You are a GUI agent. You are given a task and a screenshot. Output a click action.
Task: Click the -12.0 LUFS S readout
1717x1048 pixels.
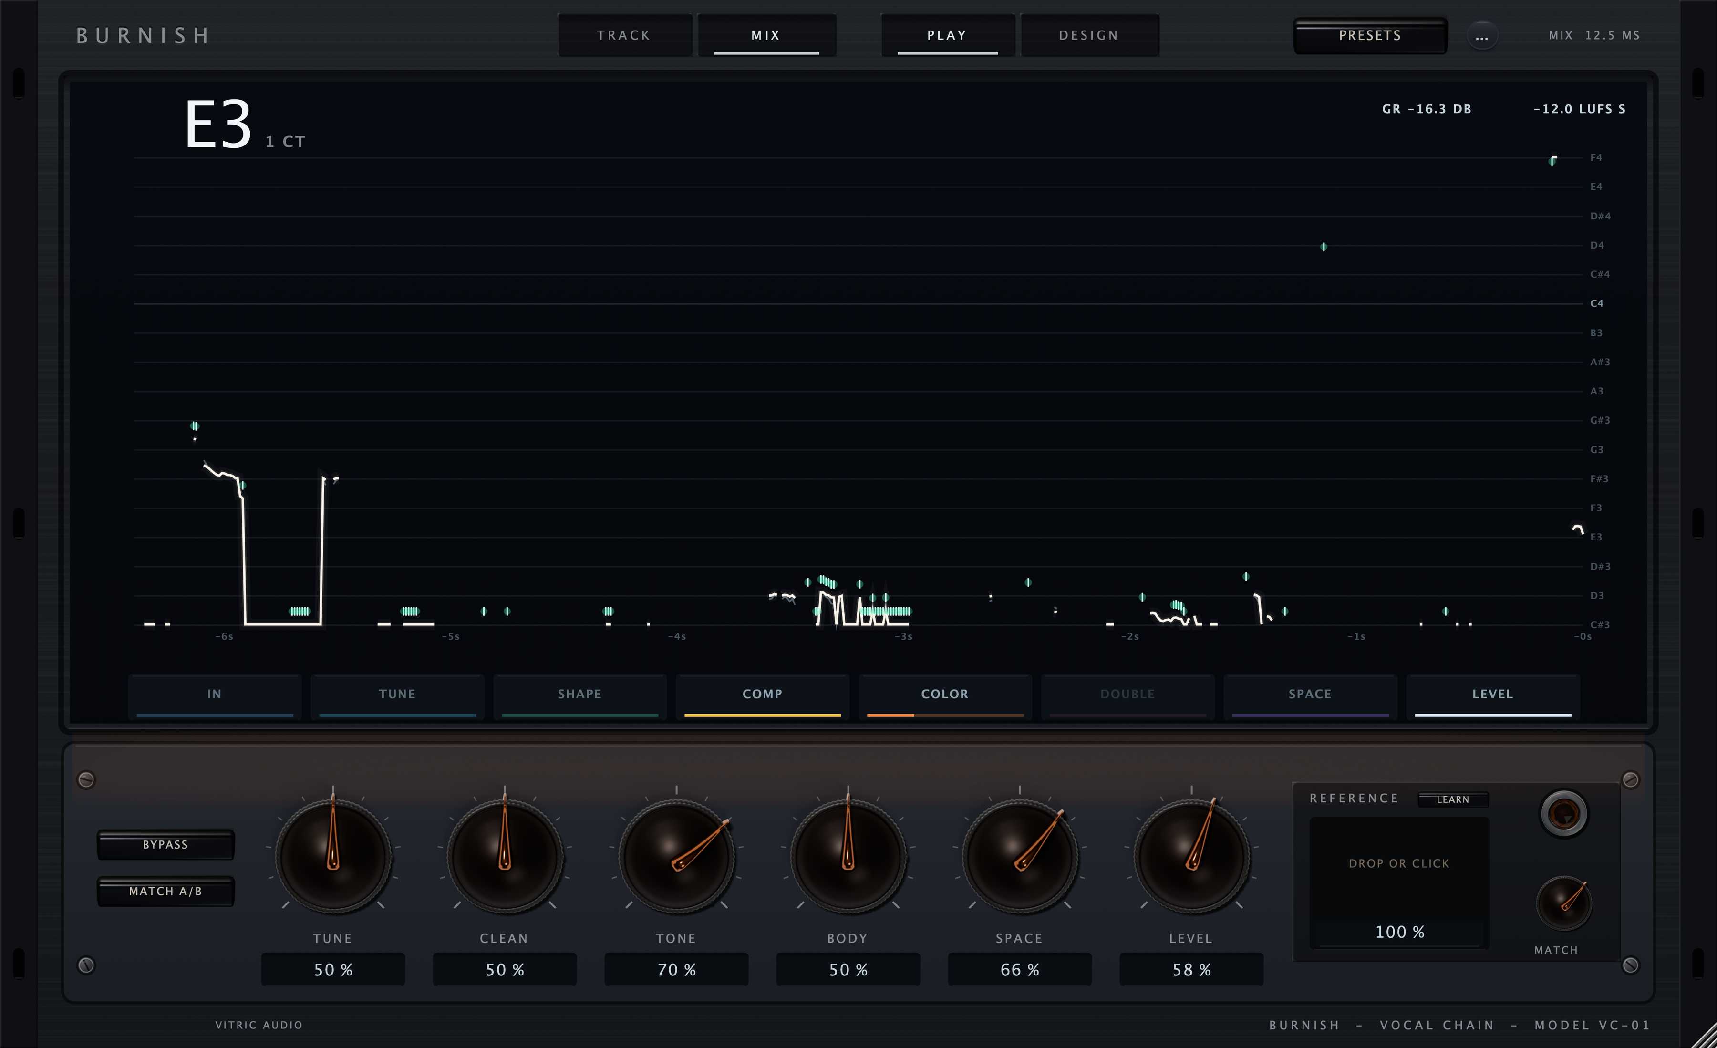click(x=1579, y=109)
